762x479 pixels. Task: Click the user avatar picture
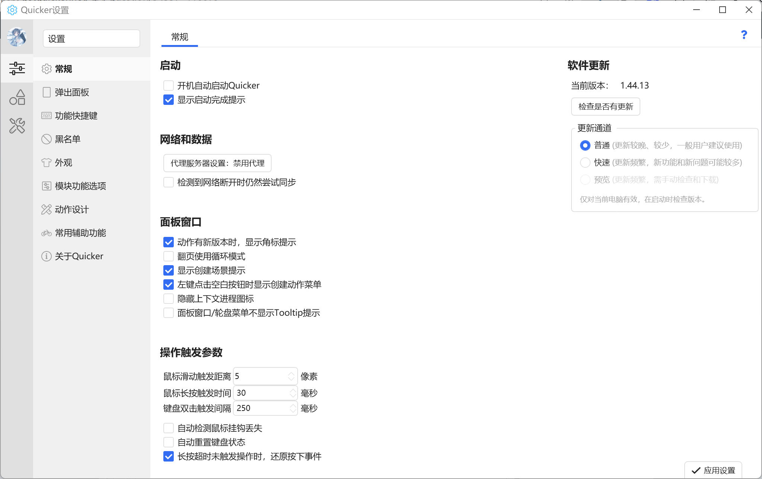(x=17, y=37)
